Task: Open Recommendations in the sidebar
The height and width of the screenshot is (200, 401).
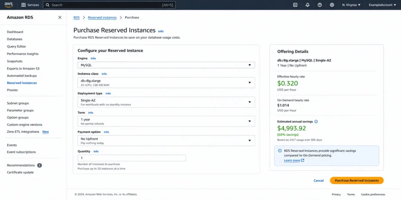Action: pos(21,165)
